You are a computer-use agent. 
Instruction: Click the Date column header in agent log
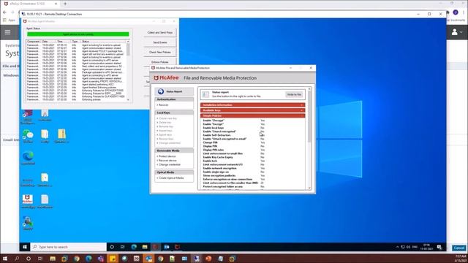pos(49,42)
